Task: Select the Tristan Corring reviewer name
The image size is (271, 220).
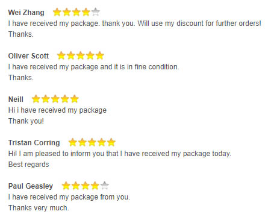Action: tap(34, 143)
